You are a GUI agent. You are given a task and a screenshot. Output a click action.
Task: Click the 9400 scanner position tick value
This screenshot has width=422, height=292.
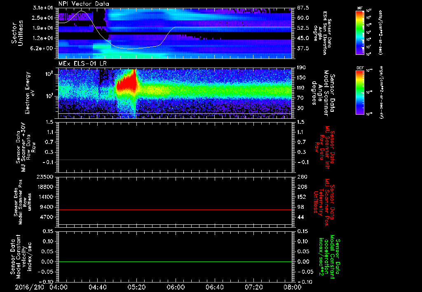47,207
